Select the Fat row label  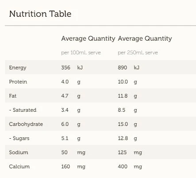[13, 96]
